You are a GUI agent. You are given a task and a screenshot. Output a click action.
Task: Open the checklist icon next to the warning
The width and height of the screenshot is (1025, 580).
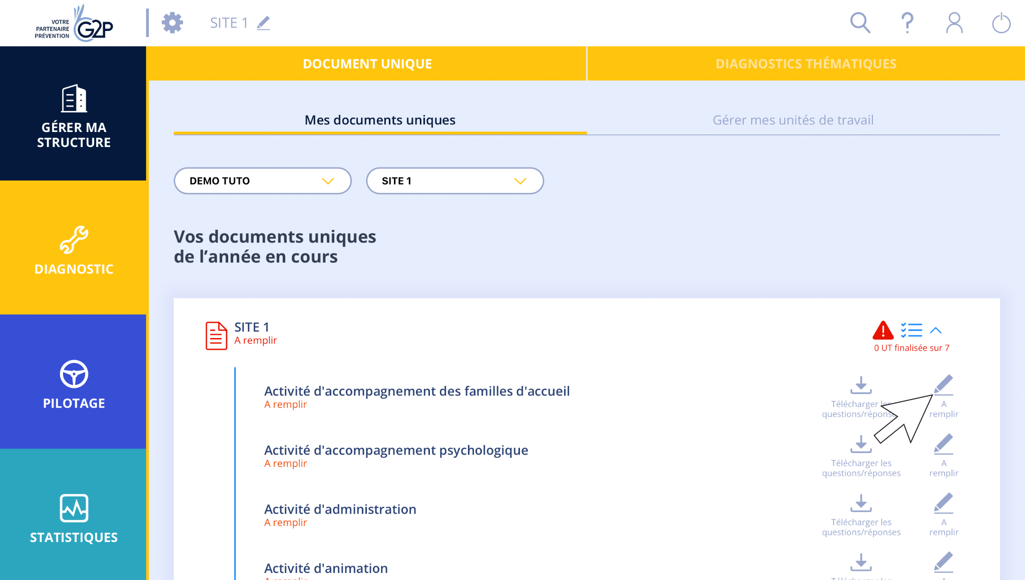click(912, 329)
